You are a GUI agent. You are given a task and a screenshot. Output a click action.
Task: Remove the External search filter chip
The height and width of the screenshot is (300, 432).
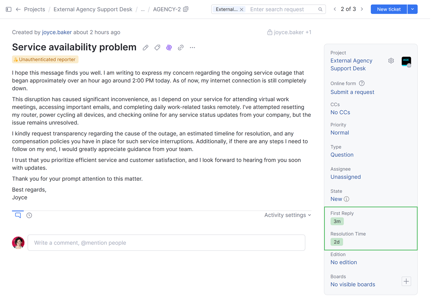pyautogui.click(x=242, y=9)
